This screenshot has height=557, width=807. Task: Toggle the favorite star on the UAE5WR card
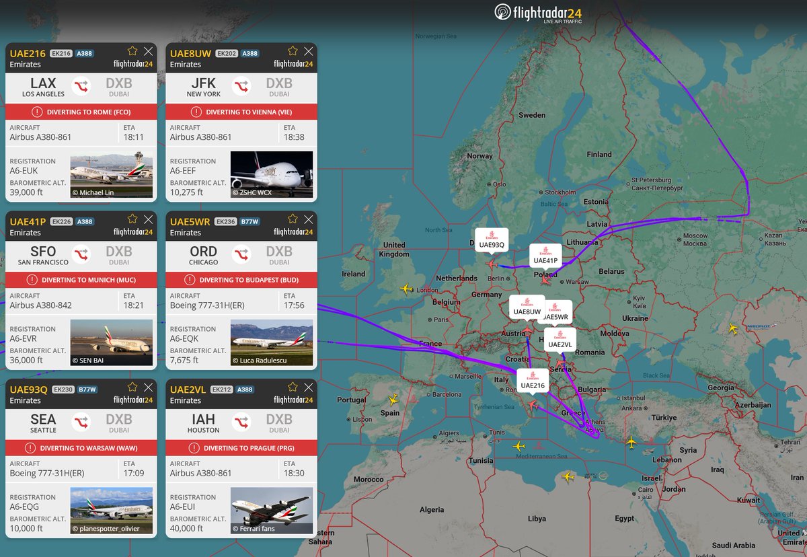click(293, 218)
